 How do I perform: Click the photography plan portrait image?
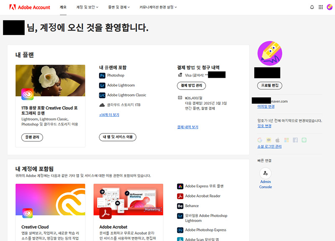click(50, 80)
